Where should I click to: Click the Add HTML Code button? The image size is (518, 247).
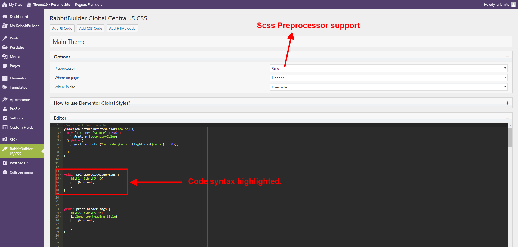tap(122, 28)
